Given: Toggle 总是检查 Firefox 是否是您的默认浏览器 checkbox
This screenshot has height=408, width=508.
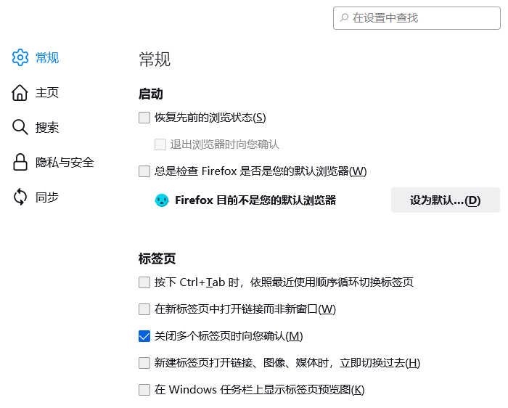Looking at the screenshot, I should click(144, 171).
